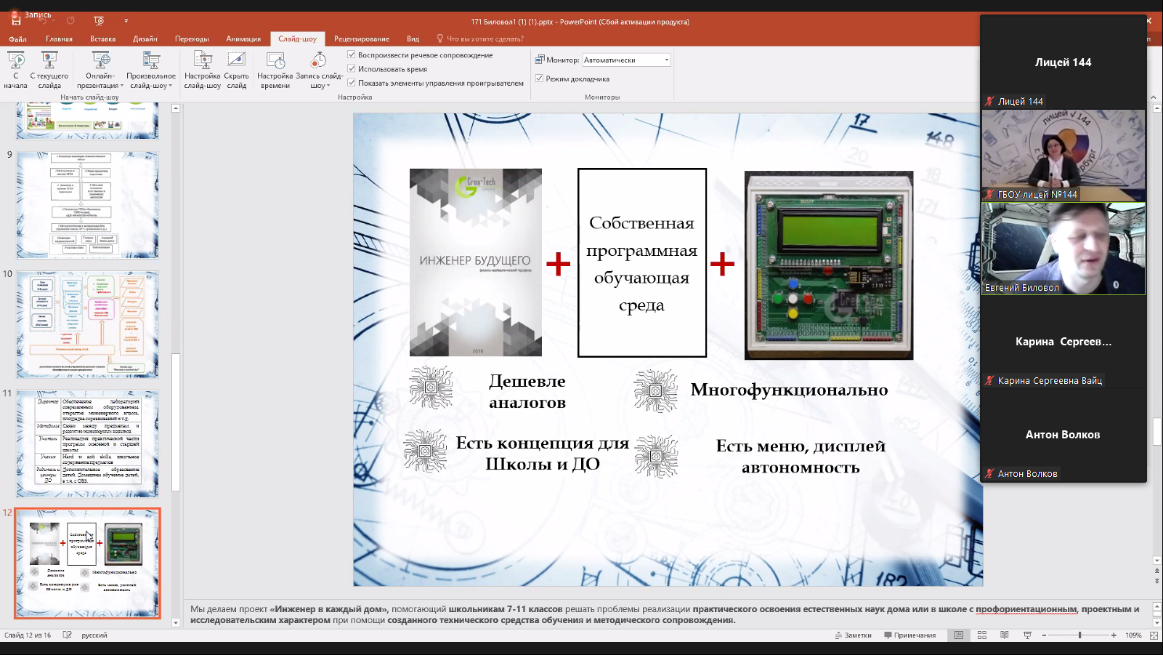Disable Presenter View checkbox
Screen dimensions: 1163x655
click(x=540, y=79)
